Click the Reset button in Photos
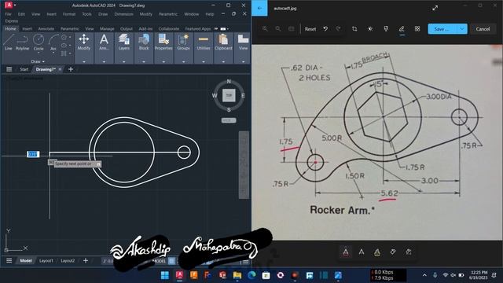The height and width of the screenshot is (283, 503). point(310,29)
